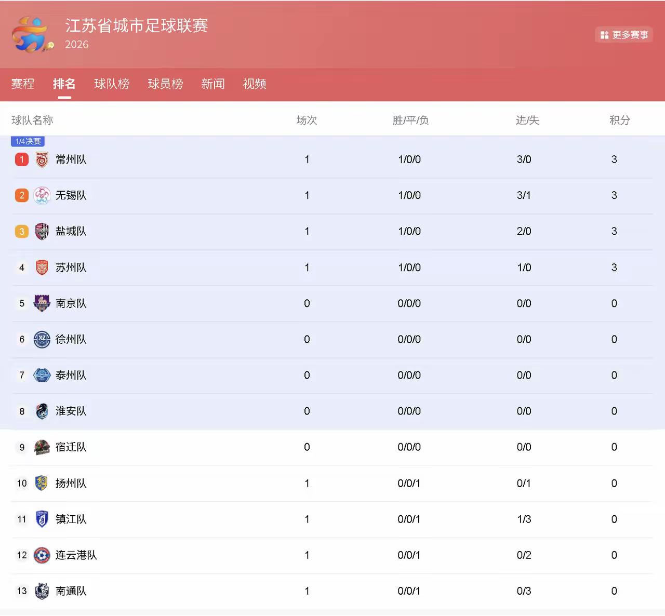
Task: Click the 盐城队 team crest
Action: pyautogui.click(x=42, y=231)
